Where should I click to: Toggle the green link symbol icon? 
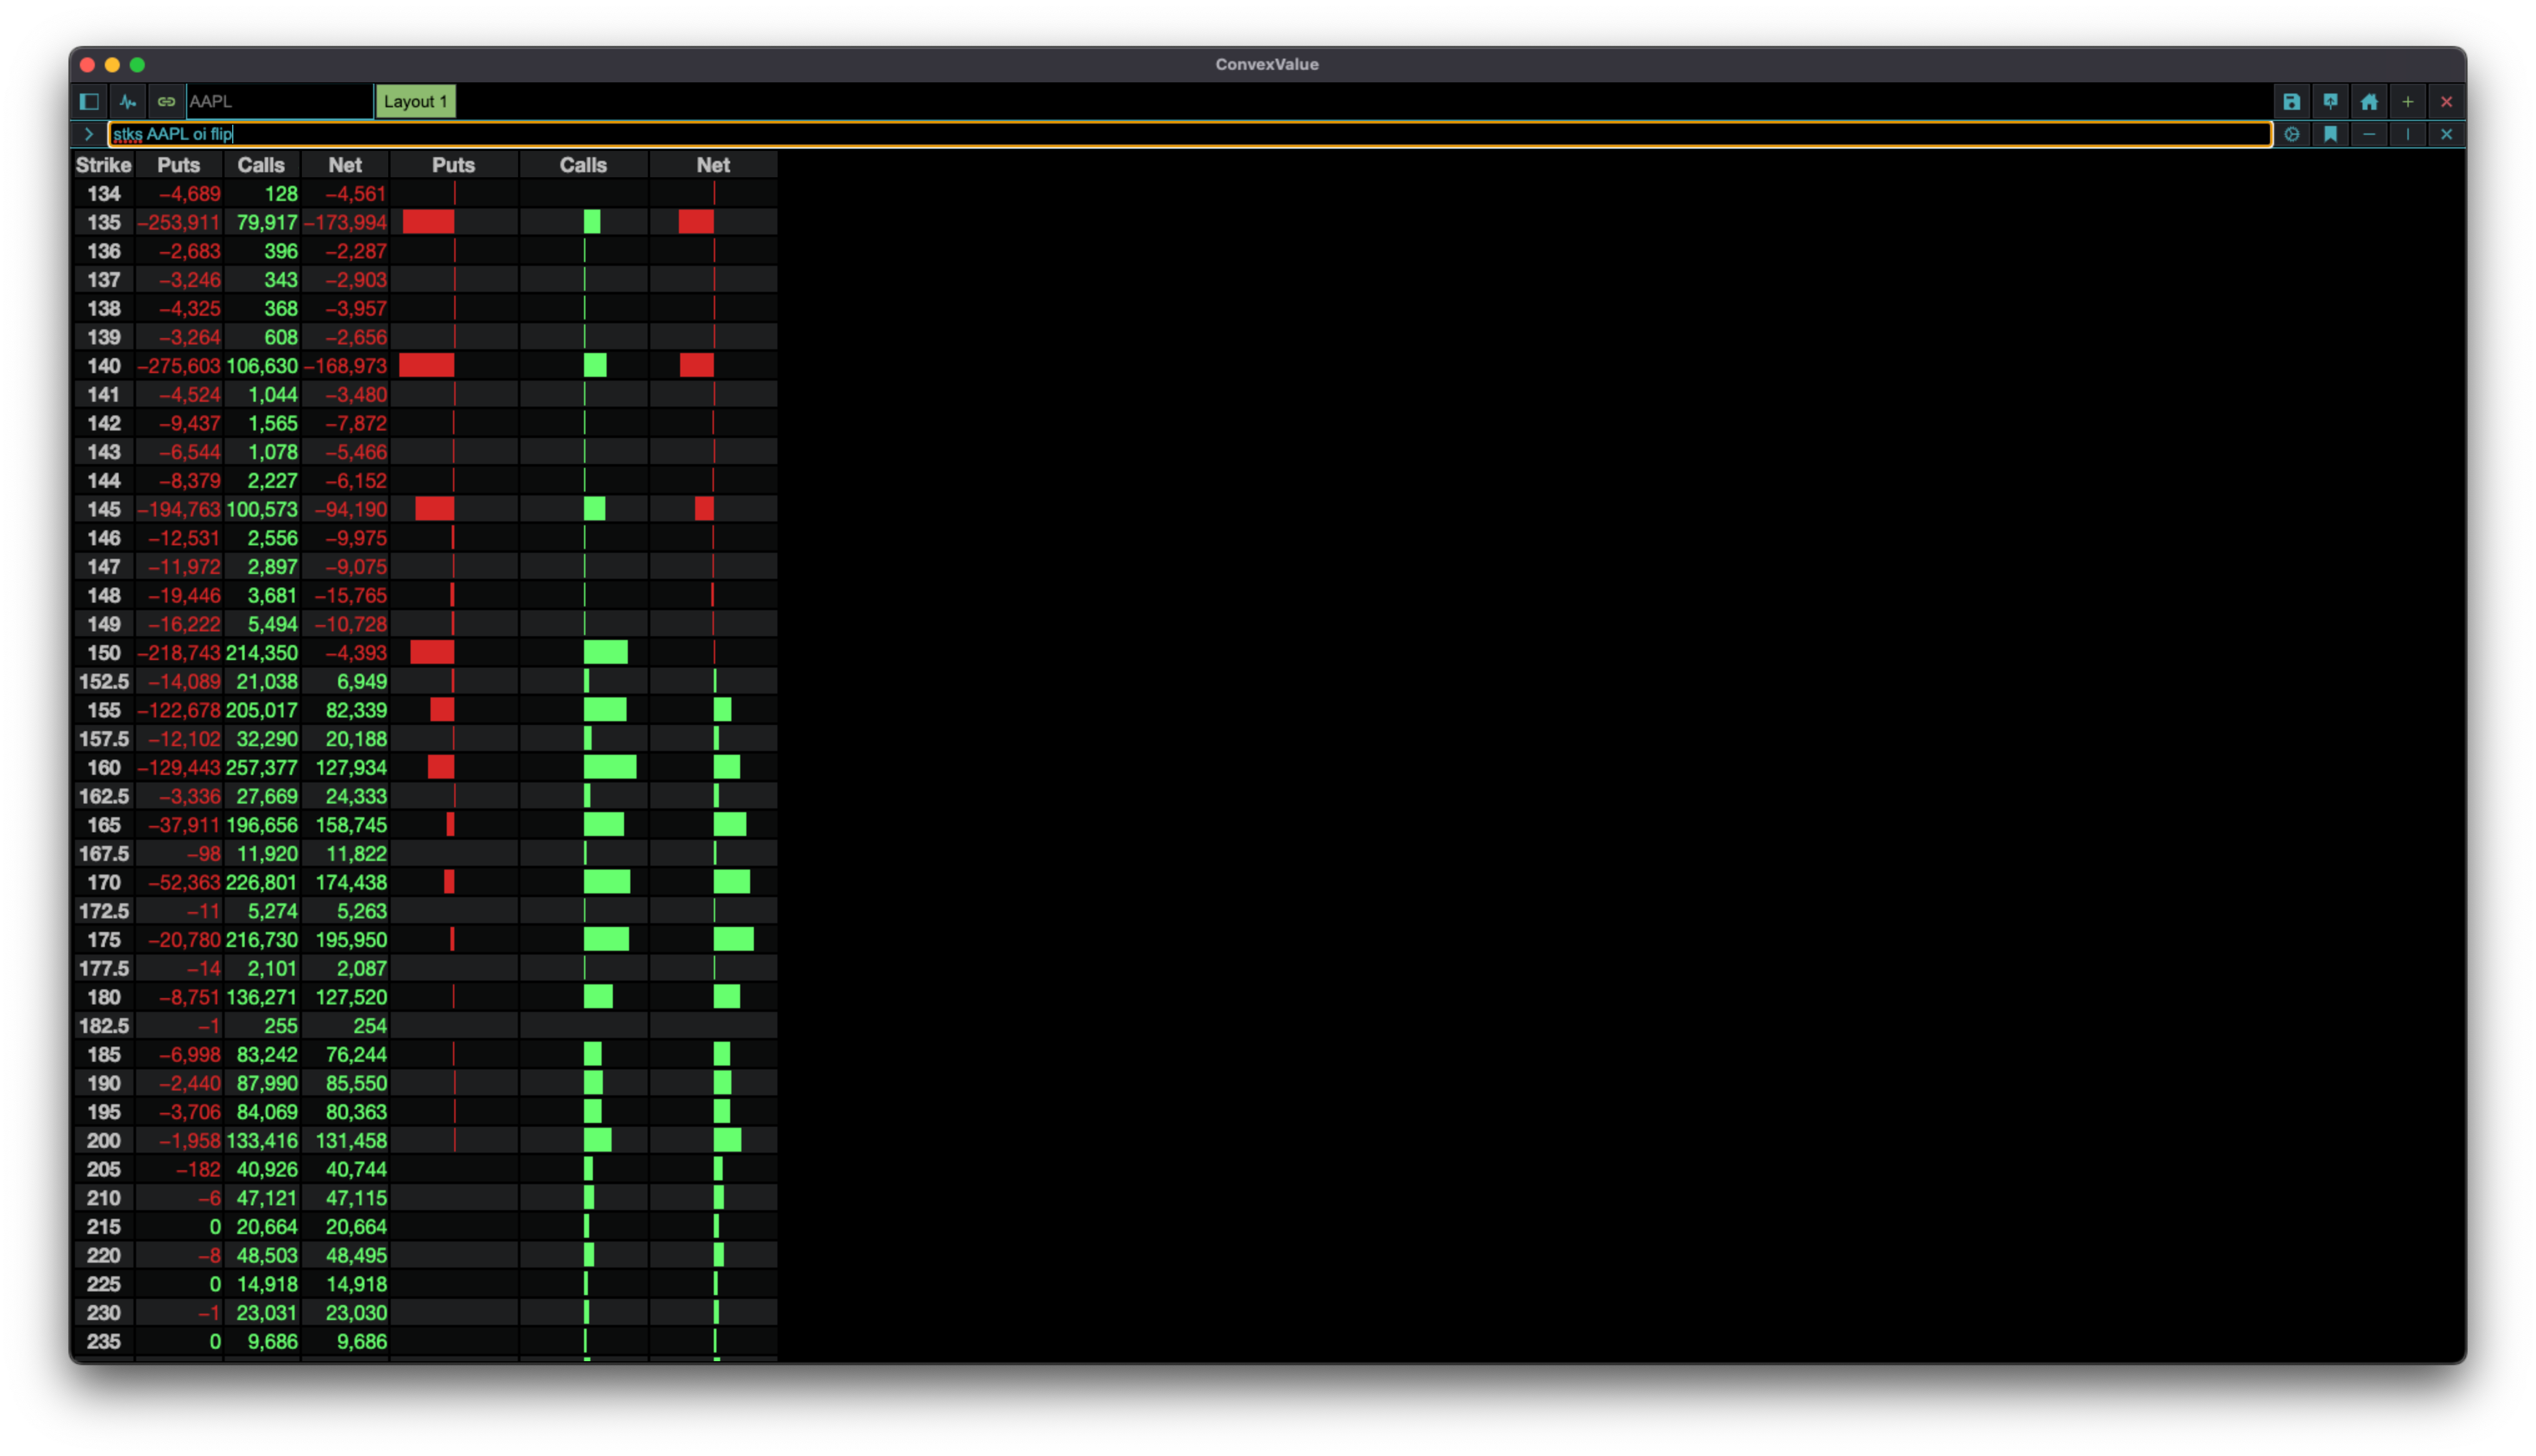click(166, 101)
